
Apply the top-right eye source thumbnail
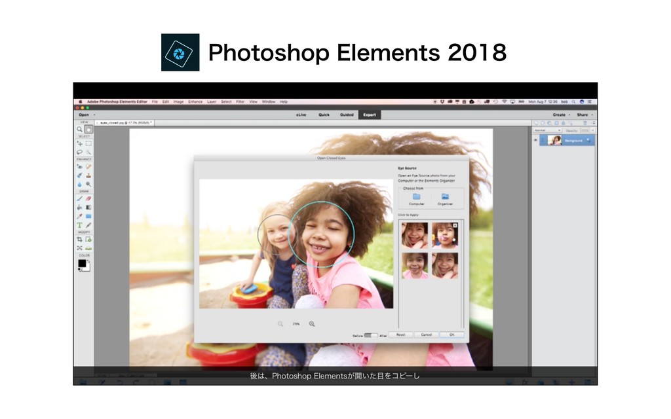[445, 235]
